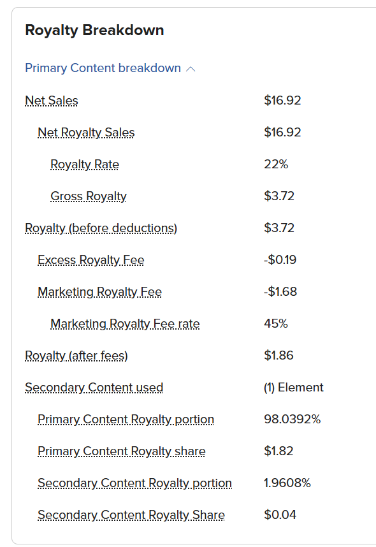Click the Net Royalty Sales label
376x547 pixels.
click(x=86, y=133)
